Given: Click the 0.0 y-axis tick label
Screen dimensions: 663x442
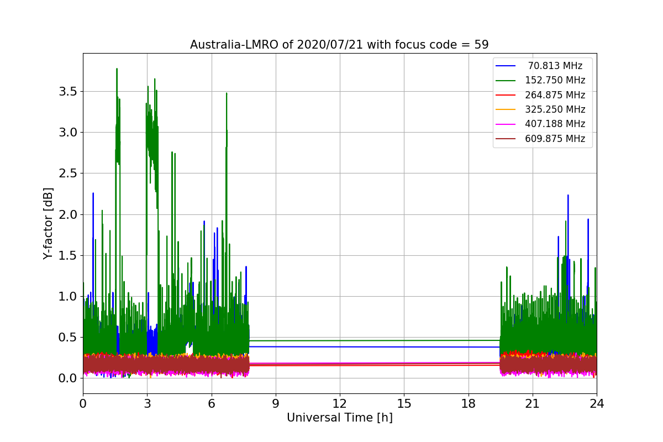Looking at the screenshot, I should click(68, 378).
